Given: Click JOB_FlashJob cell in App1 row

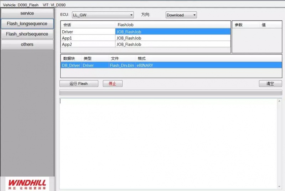Looking at the screenshot, I should pyautogui.click(x=172, y=38).
